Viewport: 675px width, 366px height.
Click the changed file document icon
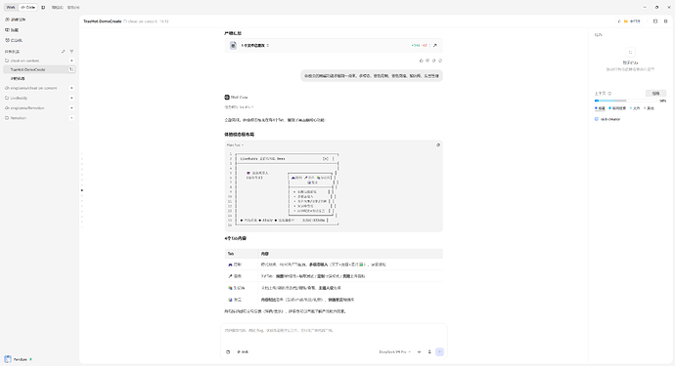[x=233, y=45]
